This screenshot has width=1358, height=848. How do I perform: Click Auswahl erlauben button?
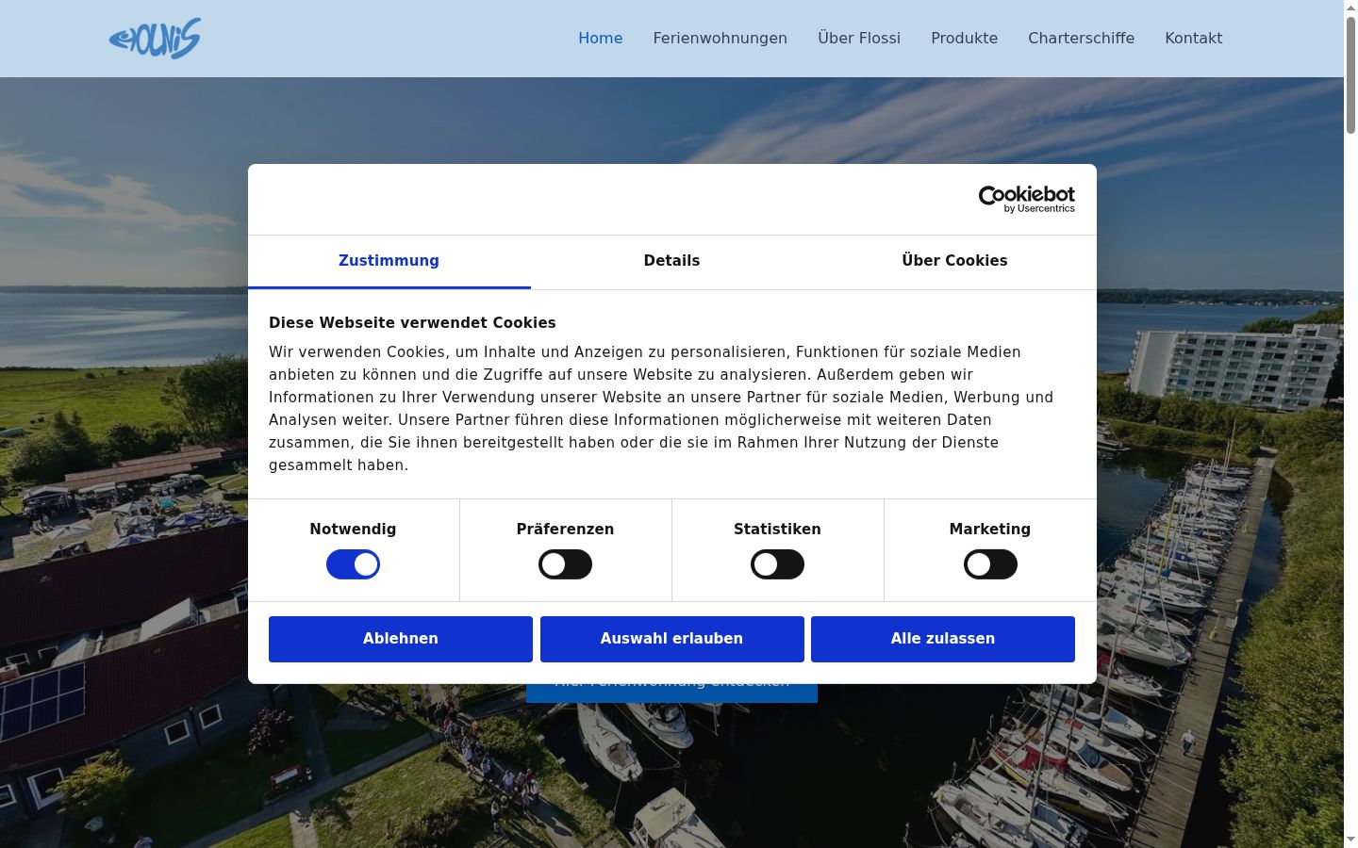(671, 639)
